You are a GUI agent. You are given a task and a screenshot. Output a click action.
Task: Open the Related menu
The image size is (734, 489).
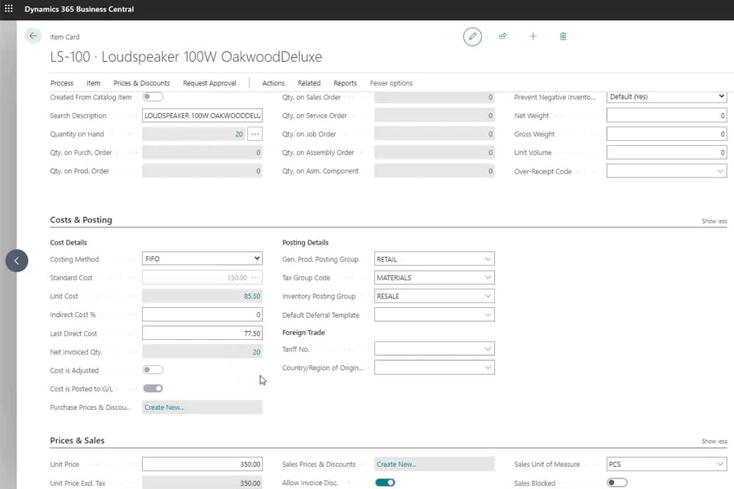click(x=309, y=83)
